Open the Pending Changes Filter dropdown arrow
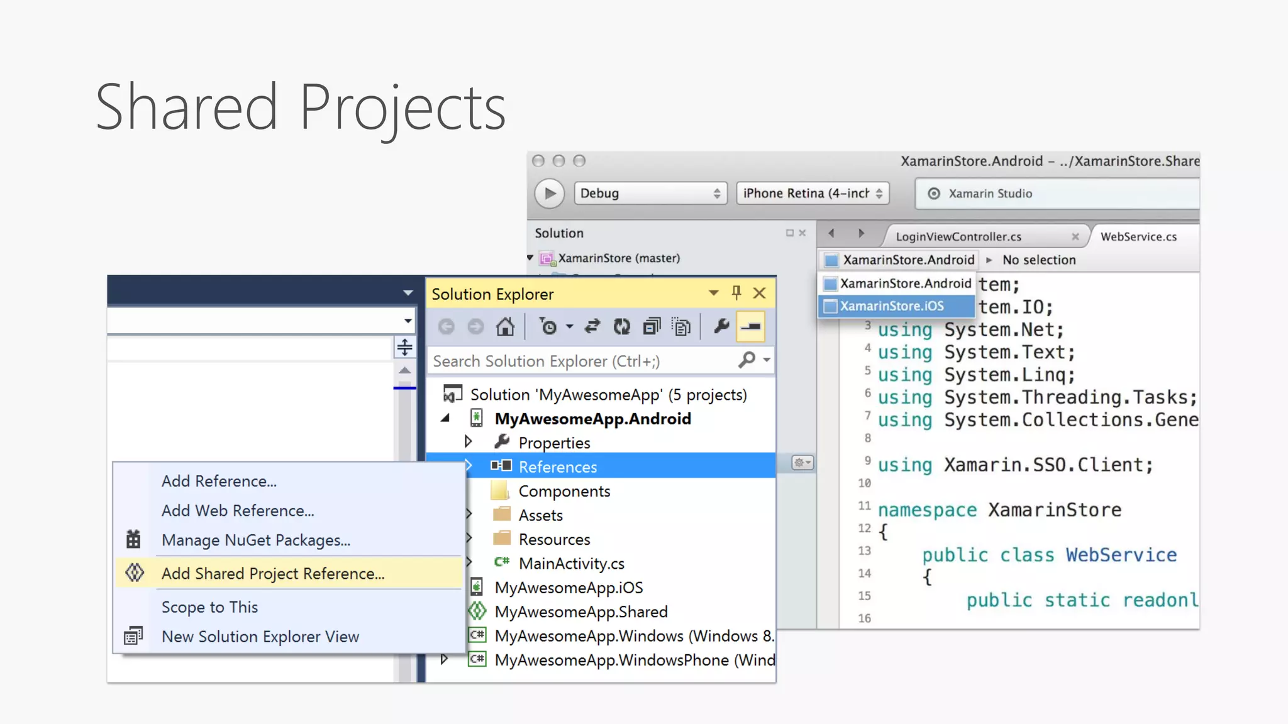Viewport: 1288px width, 724px height. [x=569, y=327]
